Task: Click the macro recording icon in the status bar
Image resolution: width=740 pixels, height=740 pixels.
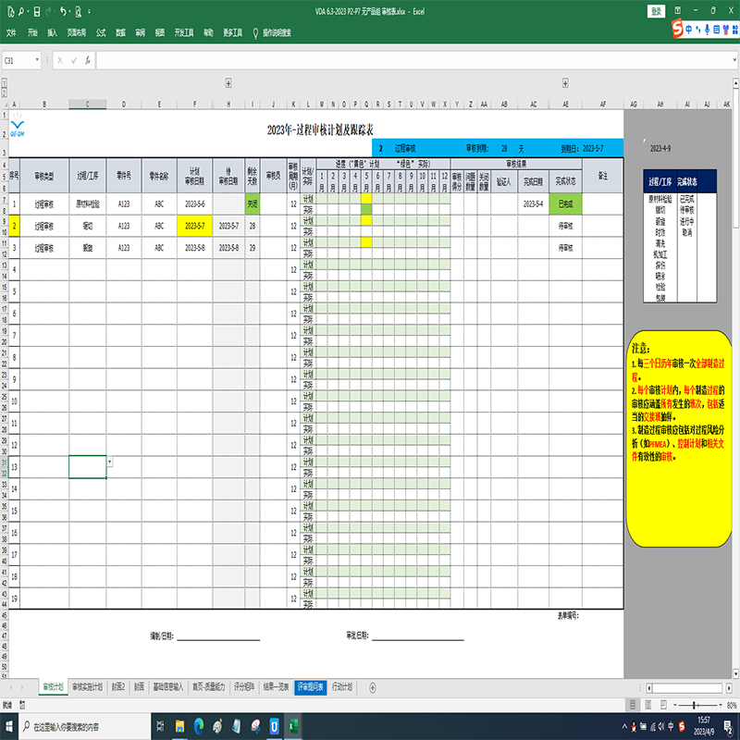Action: [x=22, y=705]
